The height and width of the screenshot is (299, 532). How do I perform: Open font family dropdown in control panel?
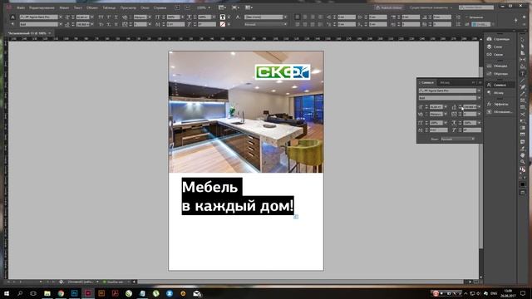pos(61,17)
